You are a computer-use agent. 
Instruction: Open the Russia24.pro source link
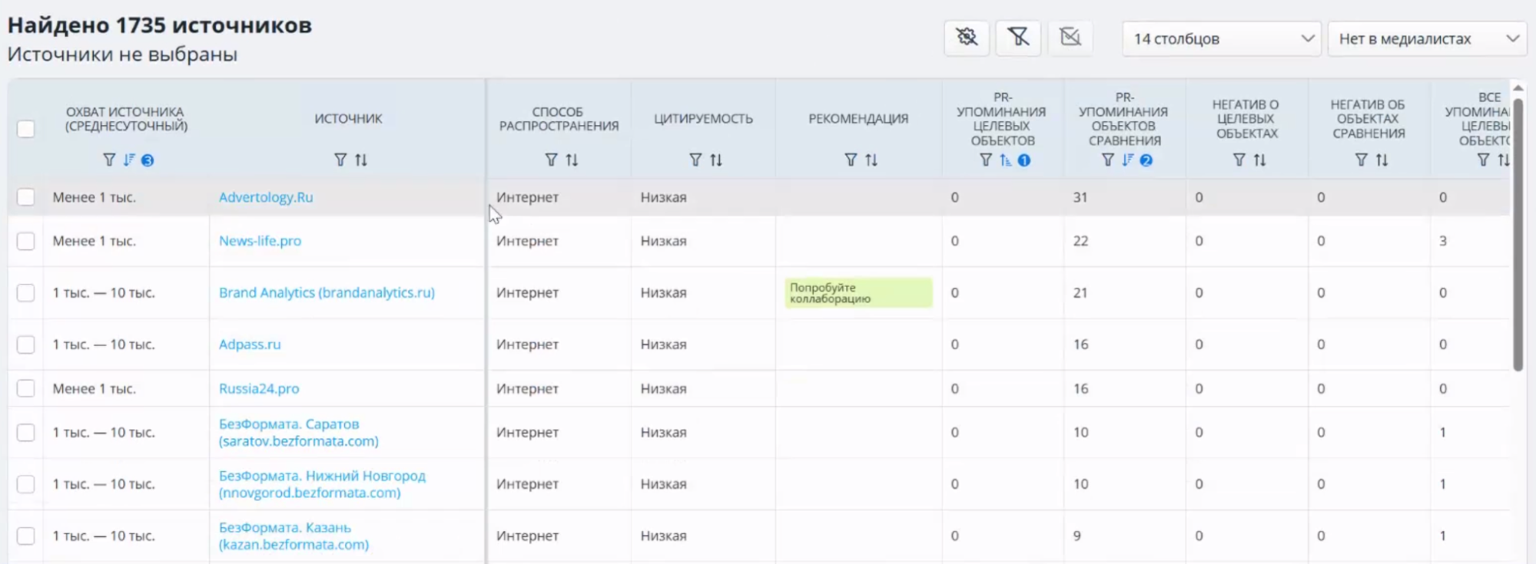tap(259, 389)
